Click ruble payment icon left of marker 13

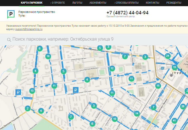tap(18, 92)
